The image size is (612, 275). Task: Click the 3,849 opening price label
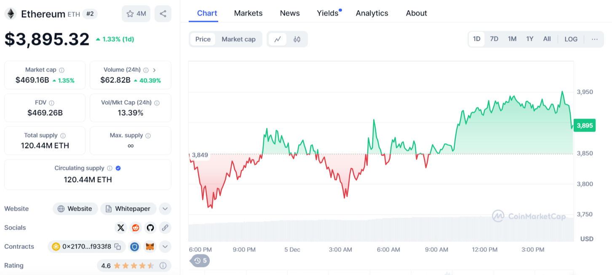200,155
